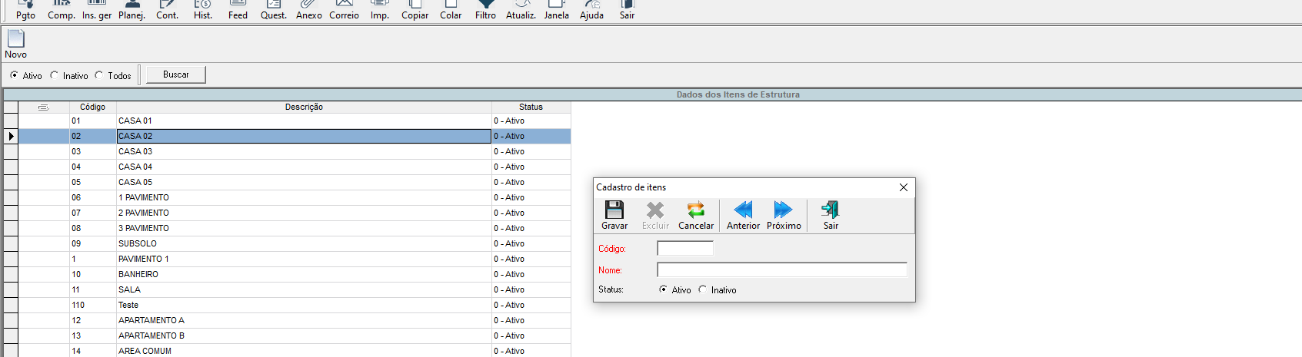This screenshot has width=1302, height=357.
Task: Set Status to Inativo in dialog
Action: tap(703, 289)
